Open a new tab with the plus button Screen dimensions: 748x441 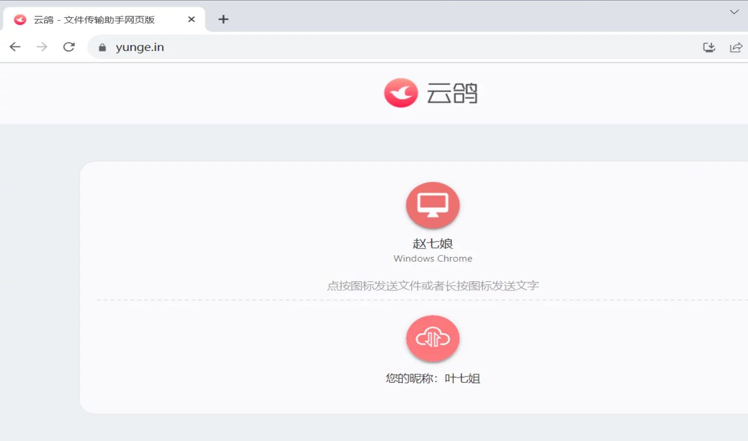pos(223,19)
